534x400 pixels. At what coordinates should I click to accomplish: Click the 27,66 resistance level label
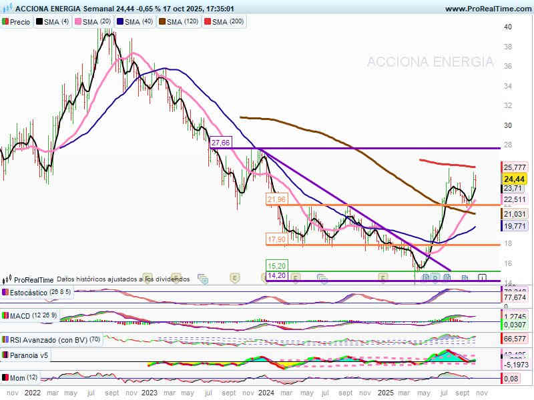tap(220, 143)
